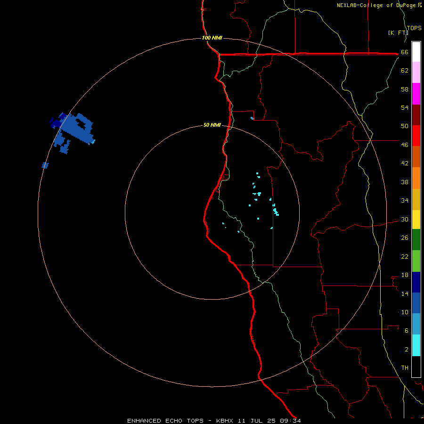Screen dimensions: 424x424
Task: Click the 100 NMI range ring label
Action: coord(212,38)
